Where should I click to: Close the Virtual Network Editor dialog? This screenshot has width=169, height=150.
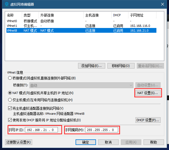(162, 4)
